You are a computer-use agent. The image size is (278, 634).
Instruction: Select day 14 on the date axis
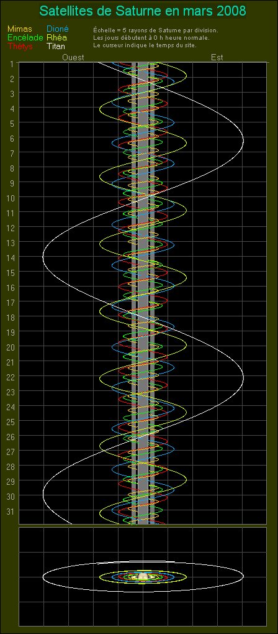pyautogui.click(x=11, y=257)
